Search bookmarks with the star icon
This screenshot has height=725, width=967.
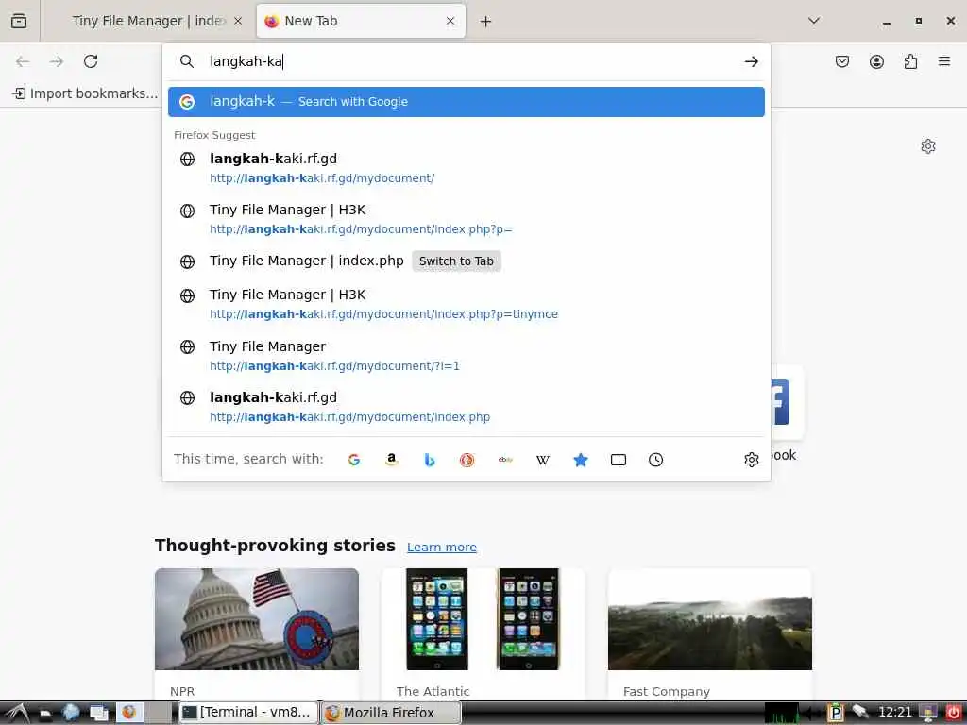pos(581,460)
